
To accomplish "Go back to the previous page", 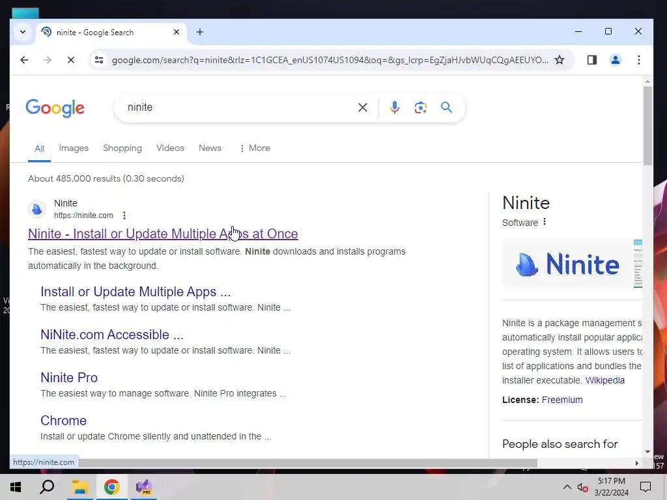I will [x=24, y=60].
